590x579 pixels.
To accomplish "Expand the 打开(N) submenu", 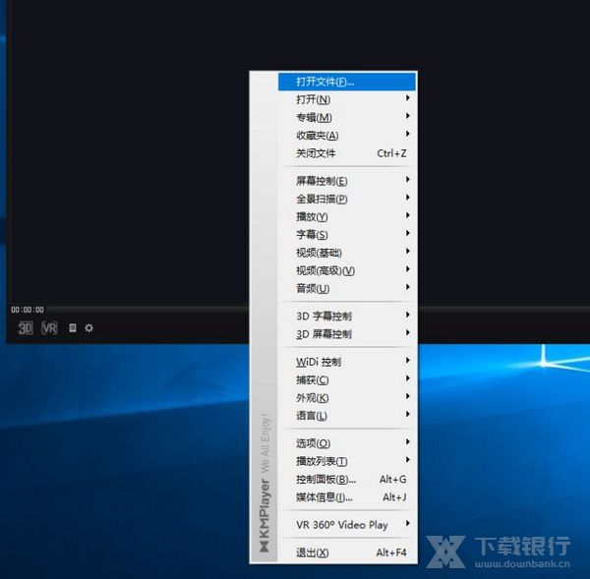I will pos(314,99).
